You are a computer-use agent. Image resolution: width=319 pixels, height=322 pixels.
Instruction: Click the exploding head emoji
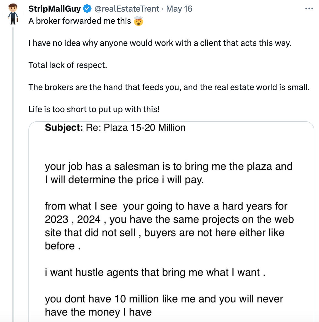[x=139, y=21]
